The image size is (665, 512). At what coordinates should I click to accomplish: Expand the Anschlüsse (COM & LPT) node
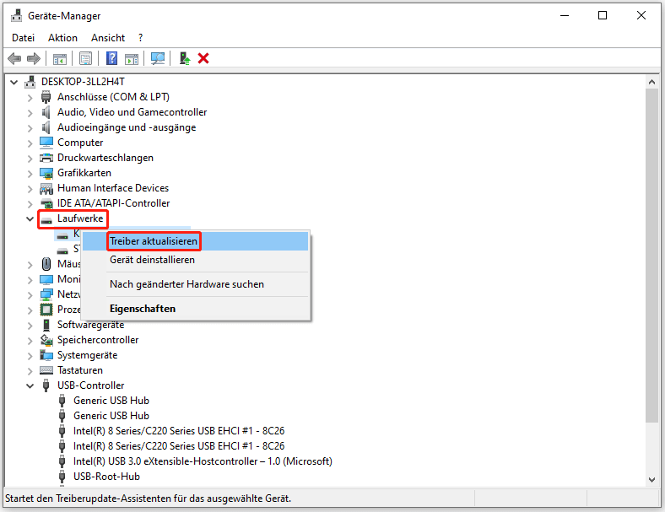[x=30, y=98]
